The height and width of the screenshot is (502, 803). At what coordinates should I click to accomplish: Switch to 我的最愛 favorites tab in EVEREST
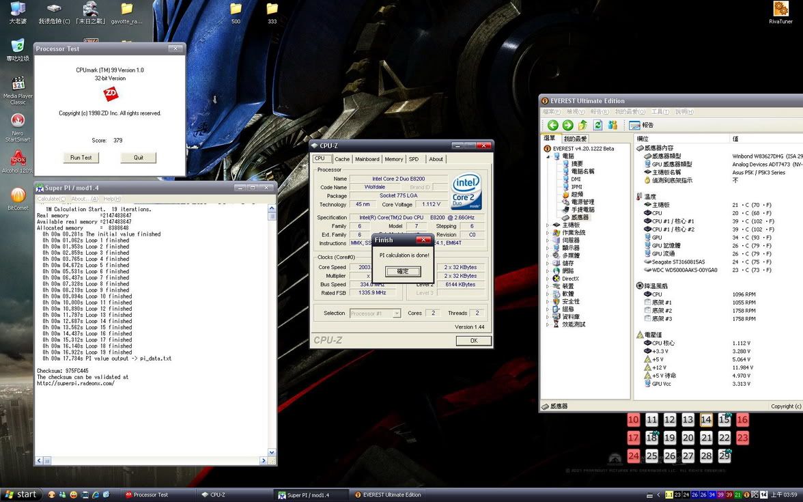575,139
